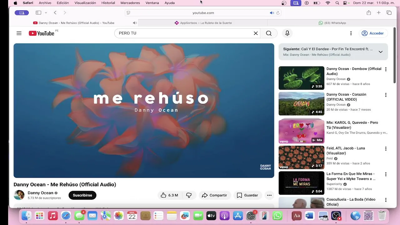Open options for Danny Ocean Dembow video
This screenshot has width=400, height=225.
pyautogui.click(x=386, y=69)
